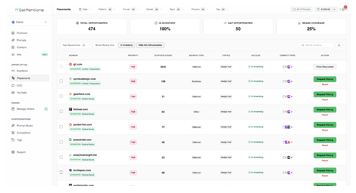Click the green plus add-funds icon
Image resolution: width=356 pixels, height=193 pixels.
[x=334, y=9]
